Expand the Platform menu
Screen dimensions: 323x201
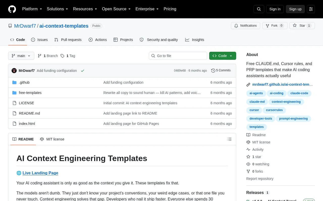(32, 9)
